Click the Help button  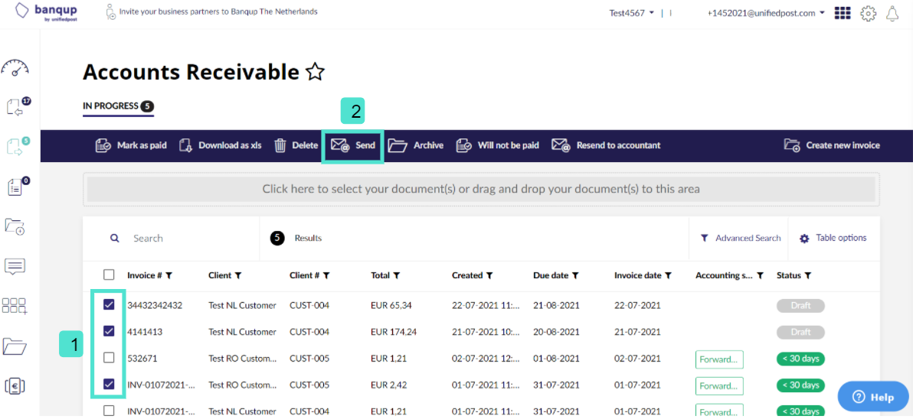point(872,397)
